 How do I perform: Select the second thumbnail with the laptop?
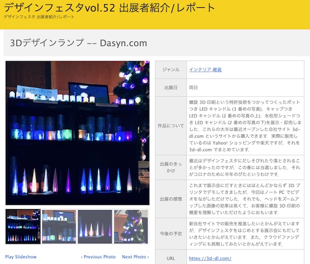point(59,226)
